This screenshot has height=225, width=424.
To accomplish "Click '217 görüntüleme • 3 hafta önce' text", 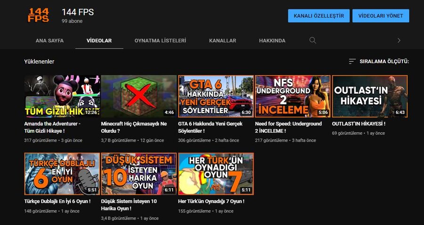I will (285, 140).
